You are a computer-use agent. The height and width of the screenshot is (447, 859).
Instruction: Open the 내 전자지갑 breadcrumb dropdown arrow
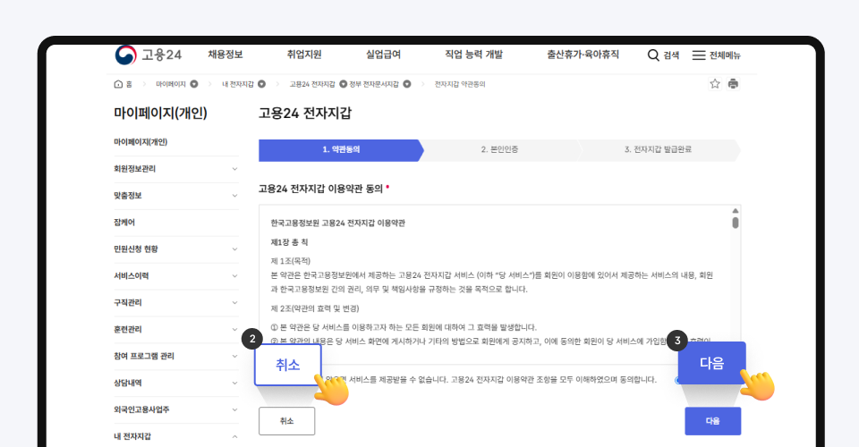tap(262, 84)
